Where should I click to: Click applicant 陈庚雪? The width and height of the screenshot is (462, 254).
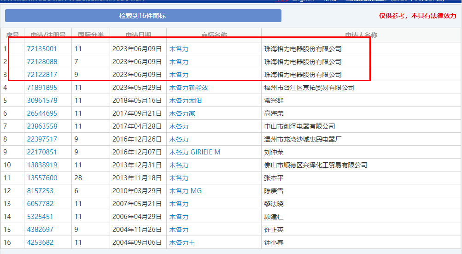pos(274,191)
